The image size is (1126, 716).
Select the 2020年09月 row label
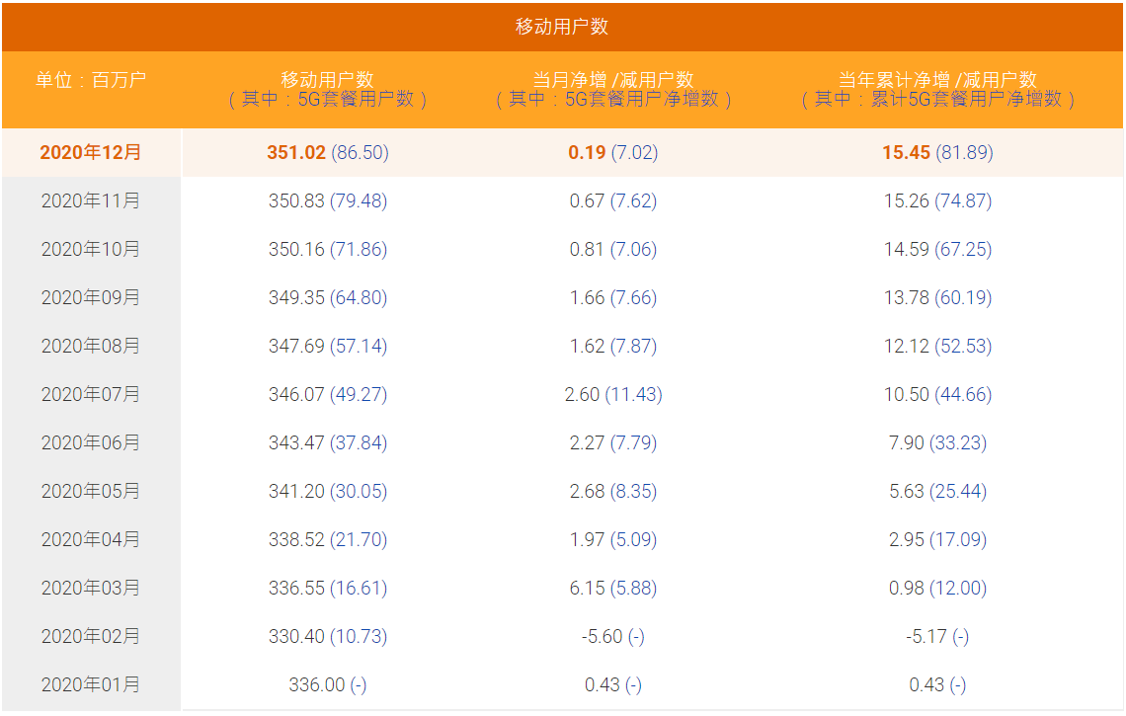point(91,297)
